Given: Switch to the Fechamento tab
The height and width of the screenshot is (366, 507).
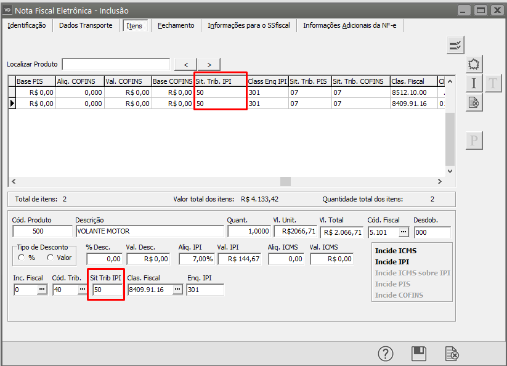Looking at the screenshot, I should pyautogui.click(x=176, y=25).
